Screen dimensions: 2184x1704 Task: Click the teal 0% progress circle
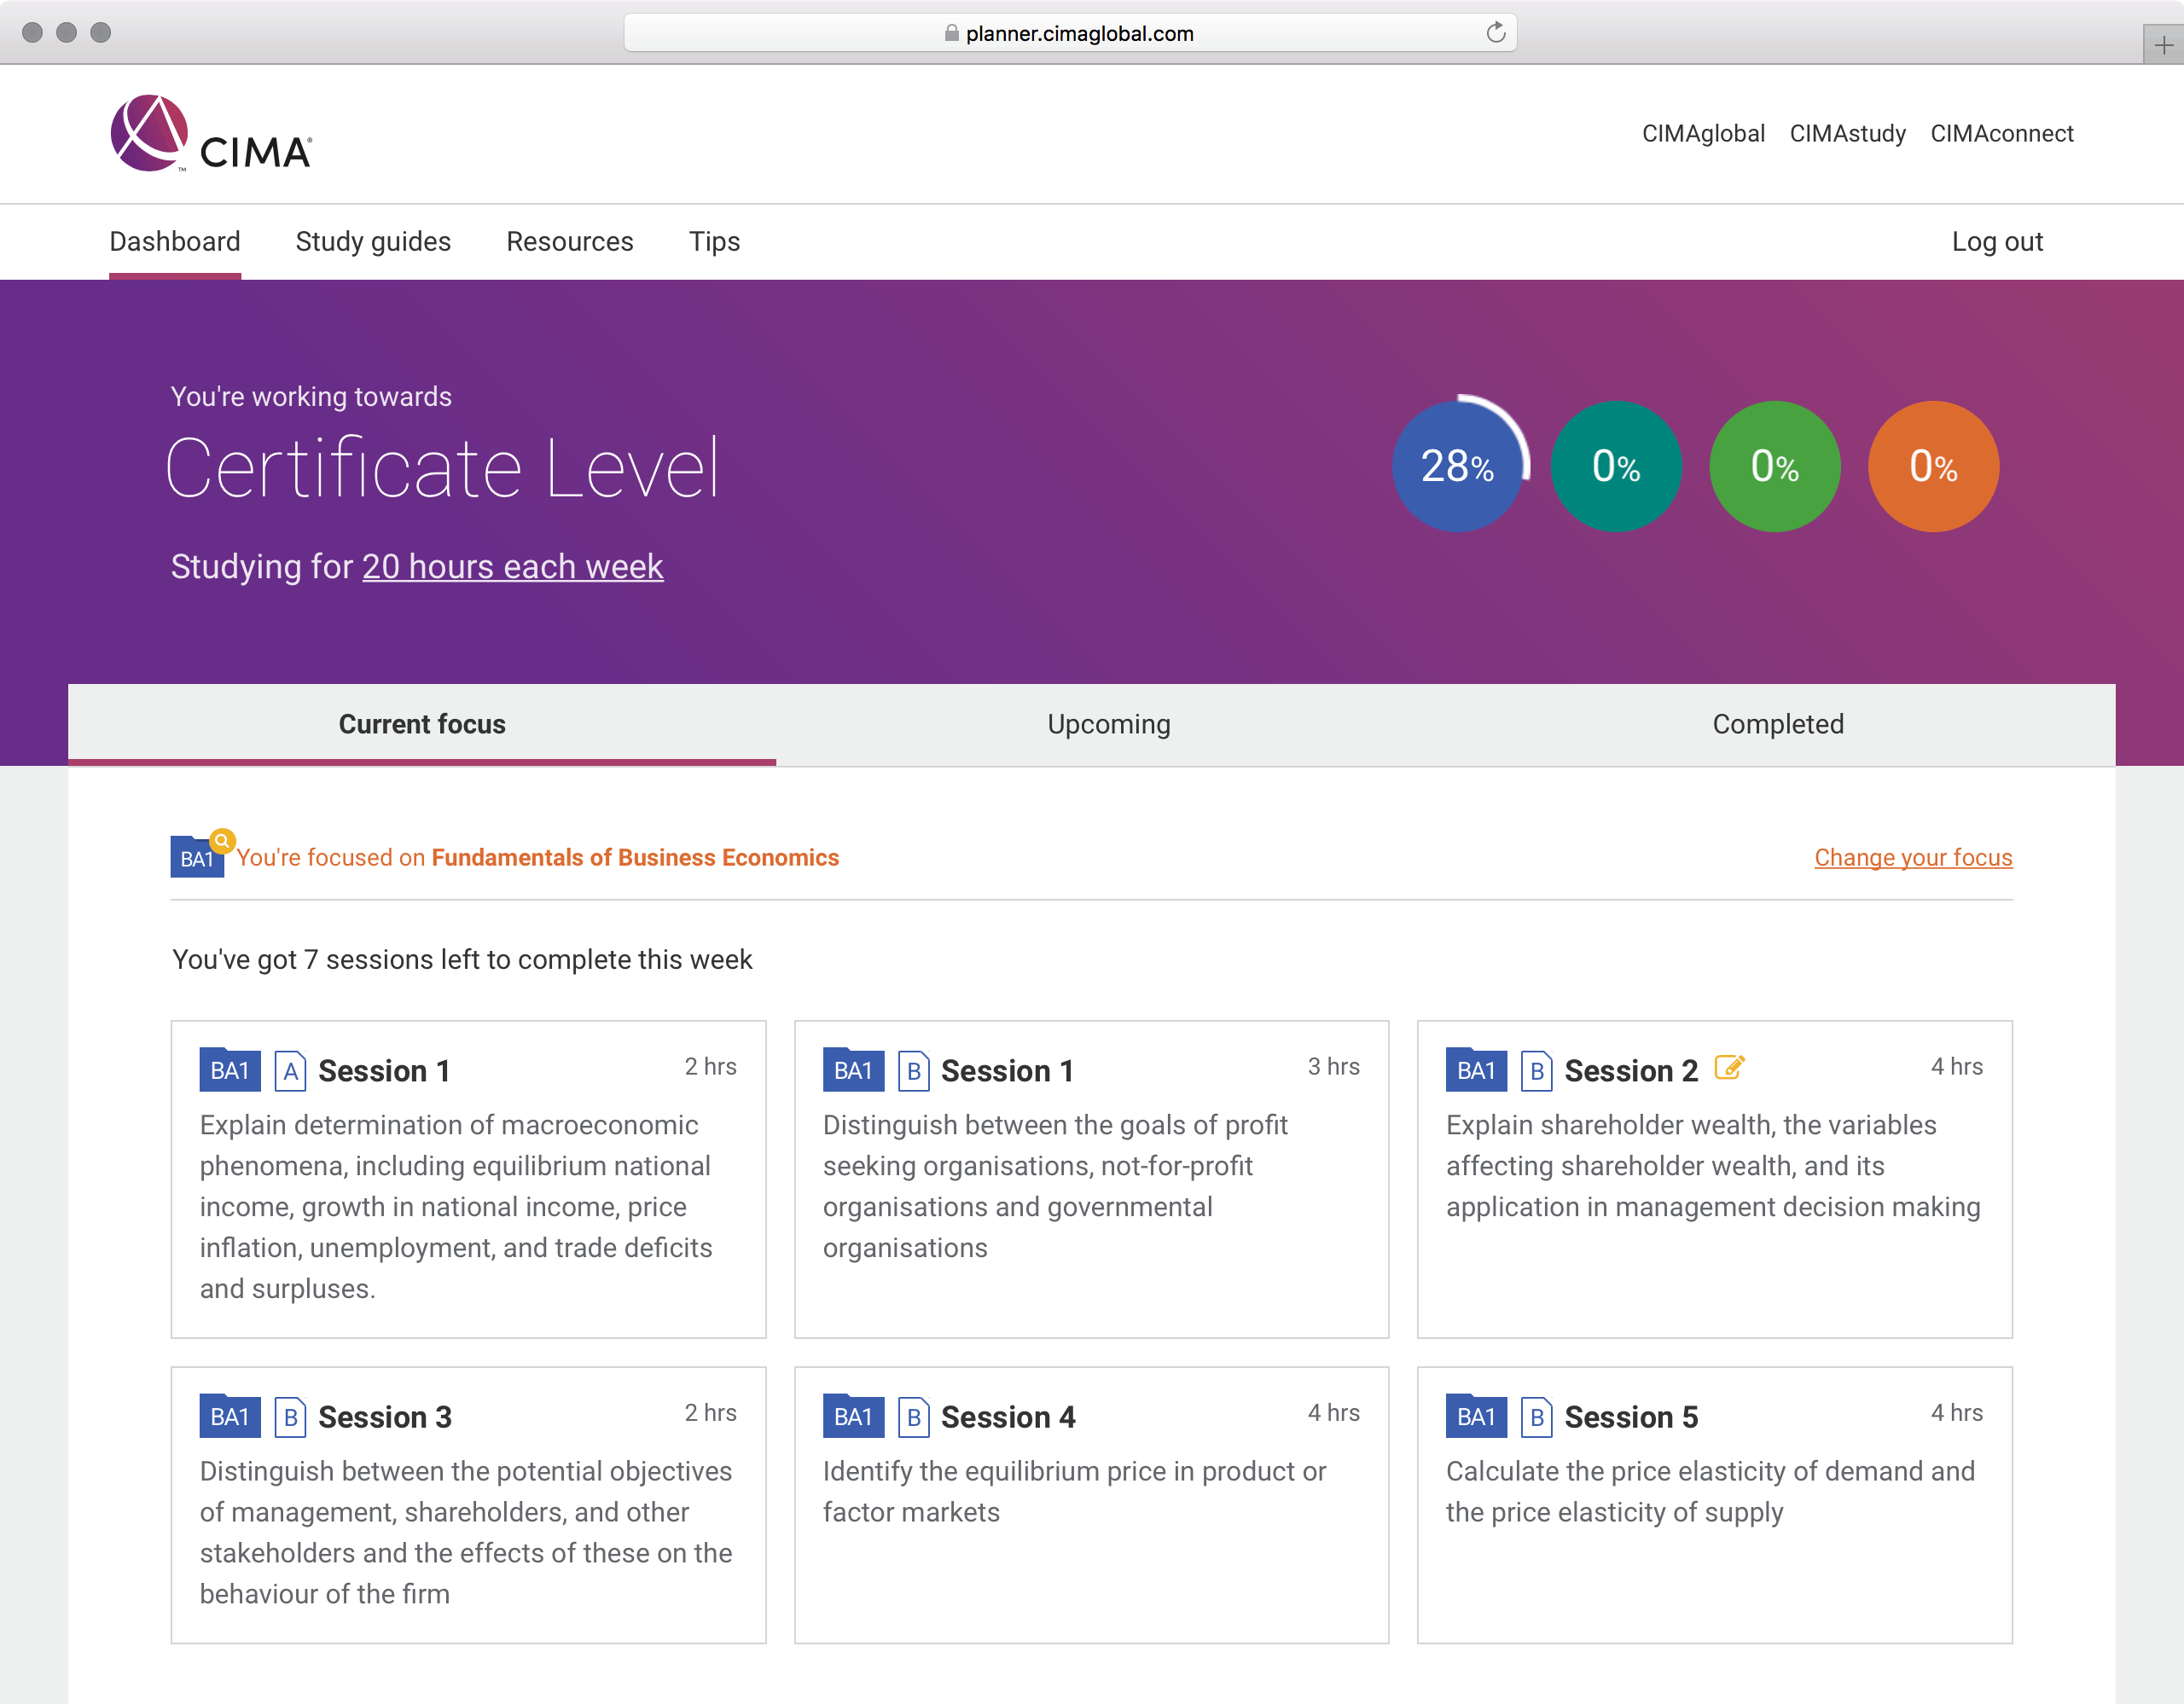tap(1616, 466)
